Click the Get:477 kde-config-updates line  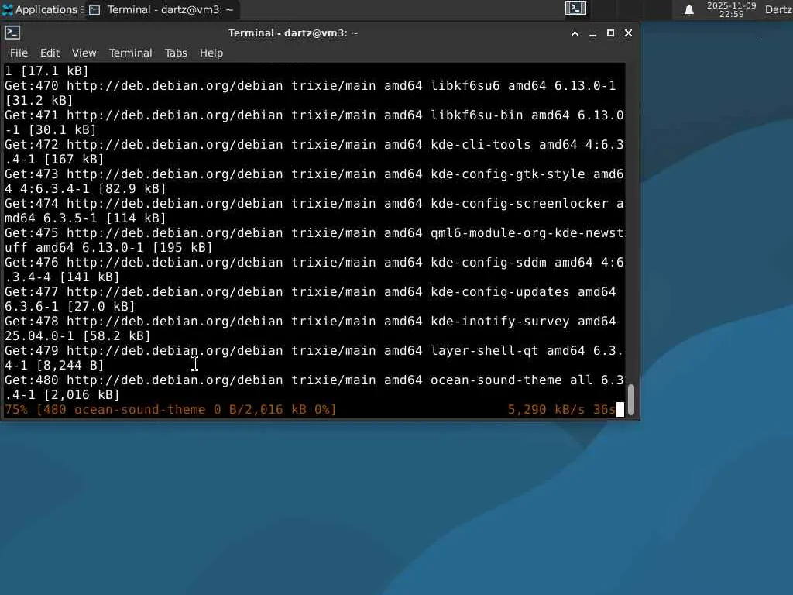coord(311,291)
